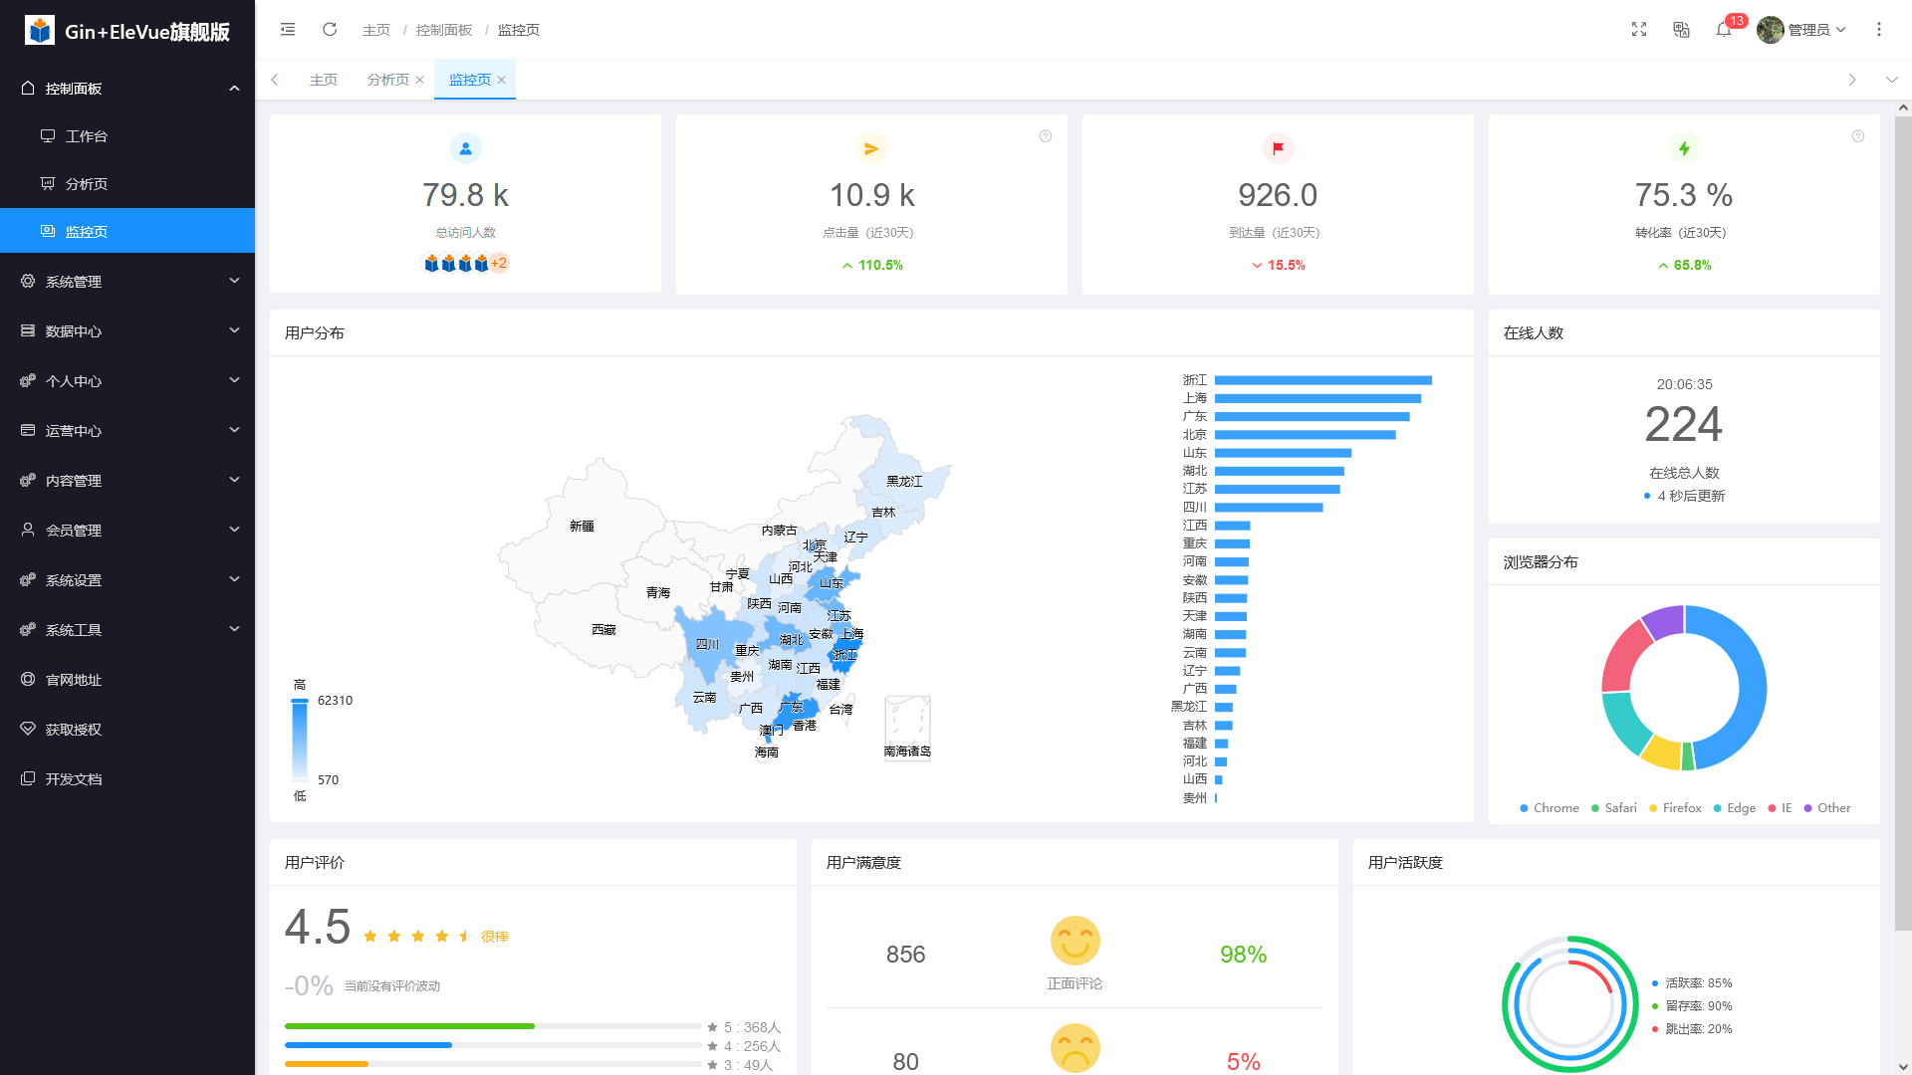This screenshot has height=1075, width=1912.
Task: Open the vertical three-dot settings menu
Action: pyautogui.click(x=1879, y=30)
